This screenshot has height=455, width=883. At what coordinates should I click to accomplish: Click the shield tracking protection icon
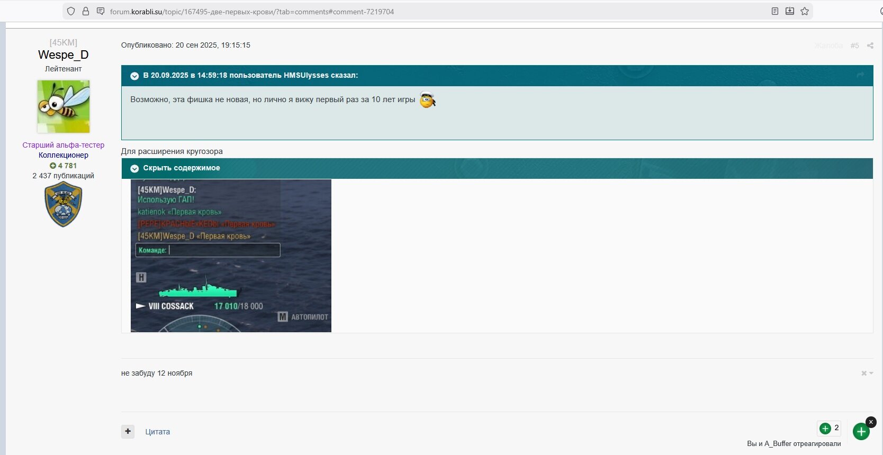click(71, 11)
